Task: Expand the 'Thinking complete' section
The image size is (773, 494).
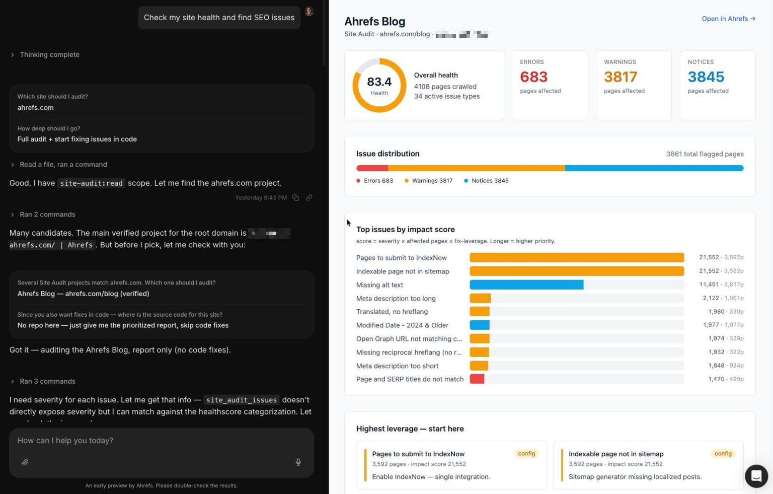Action: point(45,54)
